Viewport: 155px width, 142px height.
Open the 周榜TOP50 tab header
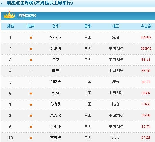coord(27,16)
